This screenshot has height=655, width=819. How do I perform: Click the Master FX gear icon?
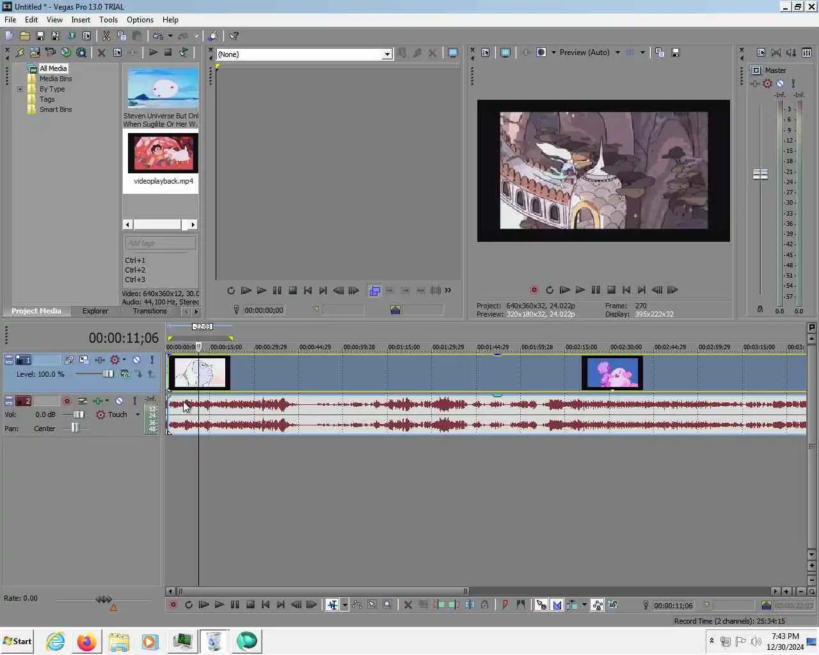click(767, 84)
